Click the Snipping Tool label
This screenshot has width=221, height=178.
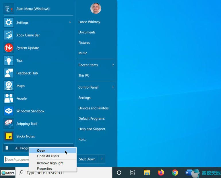(27, 124)
